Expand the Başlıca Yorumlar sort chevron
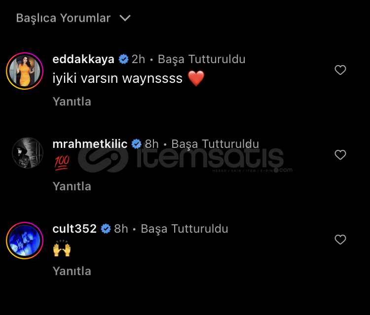This screenshot has width=370, height=315. (x=125, y=18)
